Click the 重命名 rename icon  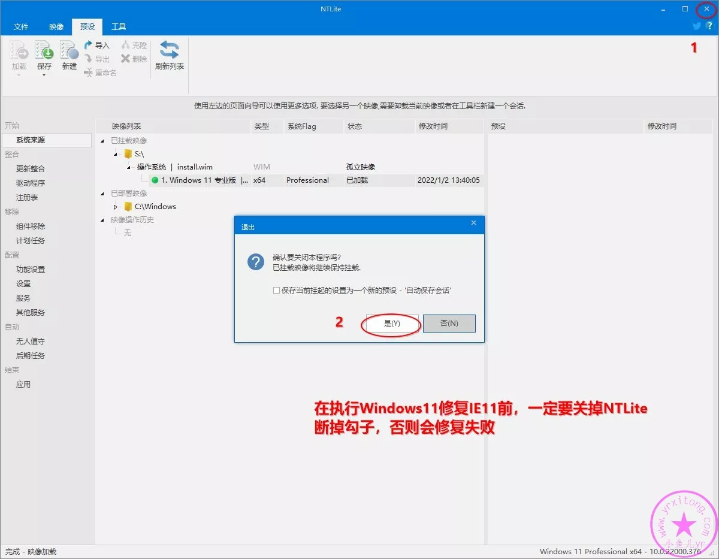point(89,72)
